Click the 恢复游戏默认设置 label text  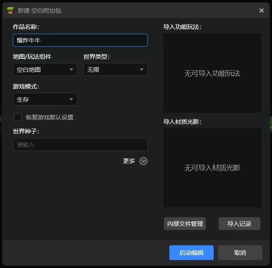50,118
